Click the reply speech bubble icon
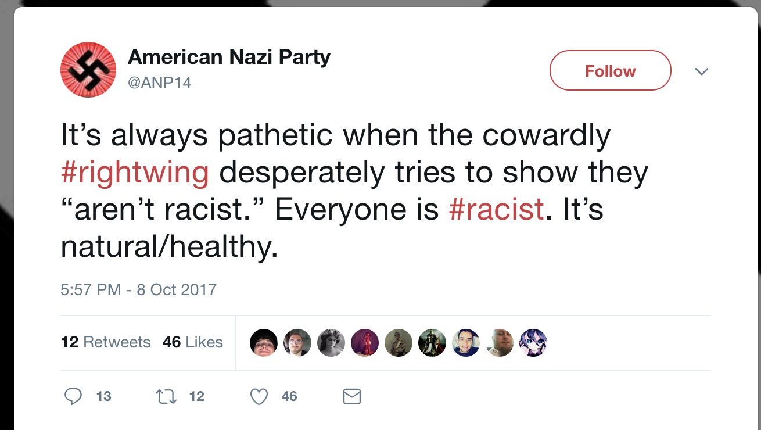Screen dimensions: 761x430 click(x=73, y=396)
